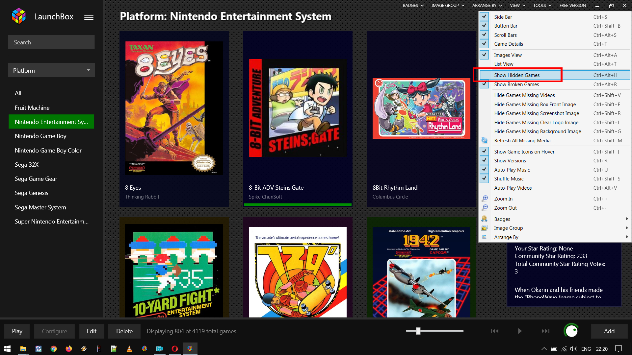This screenshot has height=355, width=632.
Task: Launch Google Chrome from taskbar
Action: coord(53,349)
